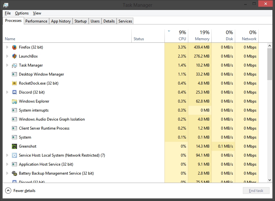Expand the Firefox process group
This screenshot has width=275, height=201.
pos(7,47)
